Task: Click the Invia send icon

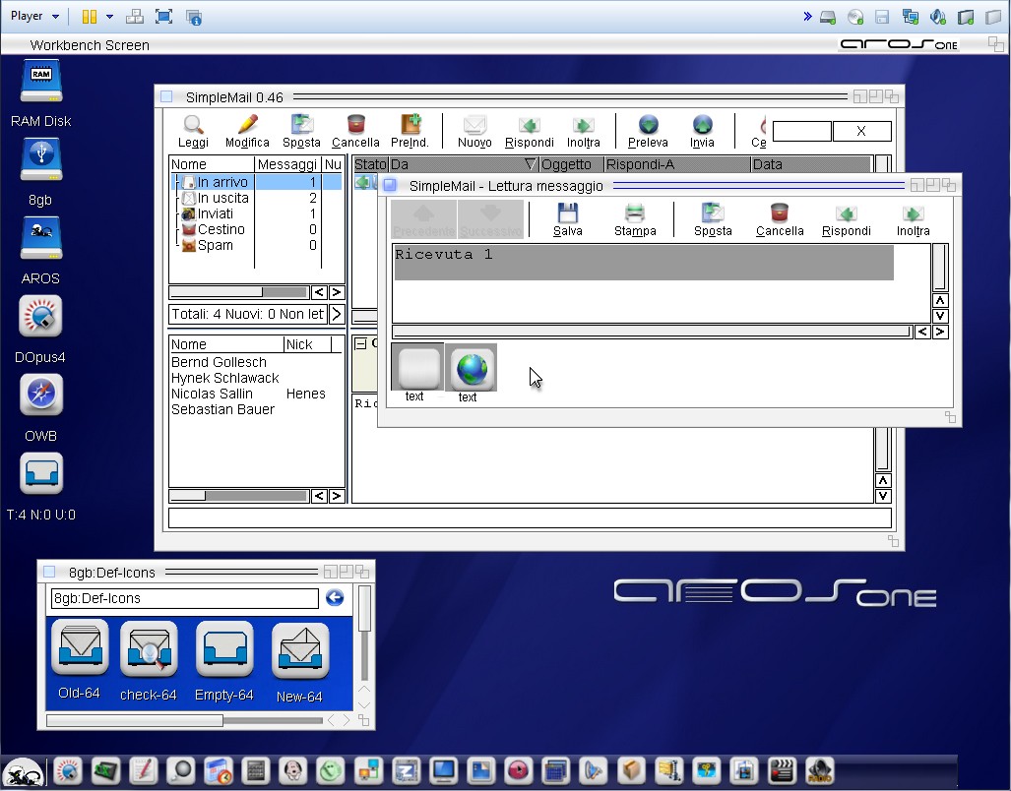Action: [x=702, y=126]
